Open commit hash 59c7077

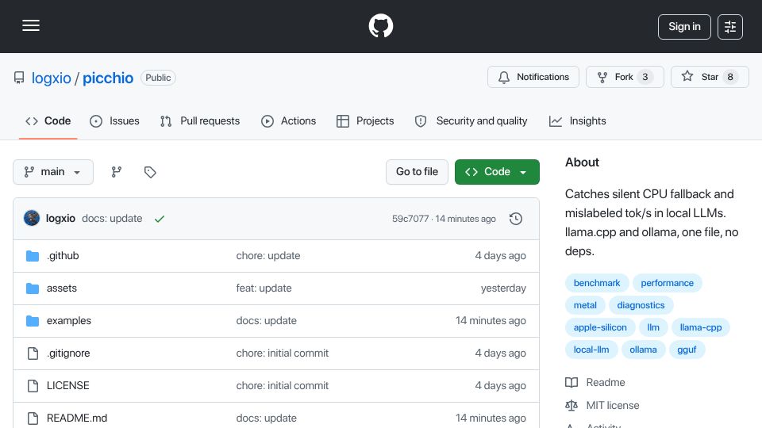(x=410, y=219)
